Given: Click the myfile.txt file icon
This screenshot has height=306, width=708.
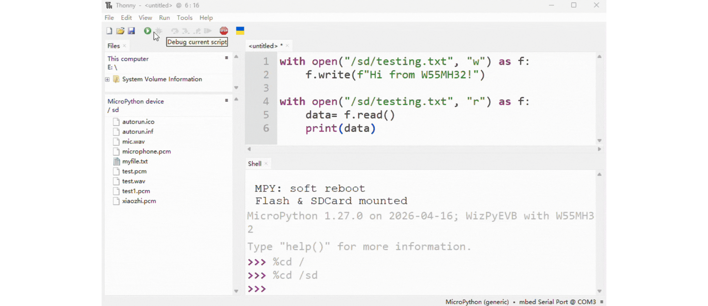Looking at the screenshot, I should click(116, 161).
